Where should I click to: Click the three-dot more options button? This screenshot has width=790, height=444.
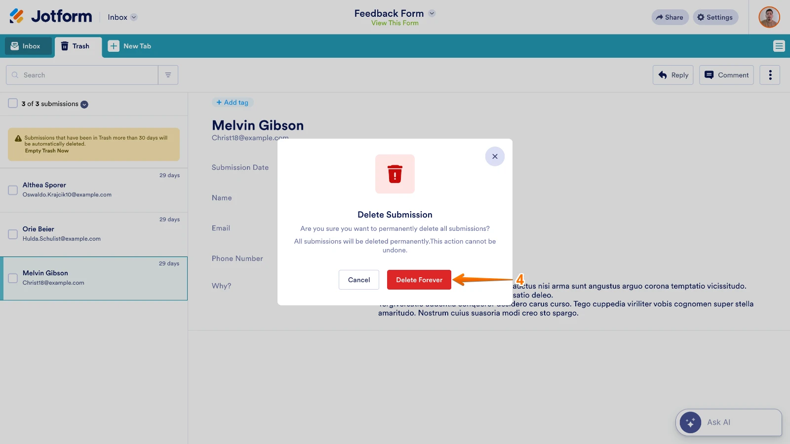pos(770,75)
